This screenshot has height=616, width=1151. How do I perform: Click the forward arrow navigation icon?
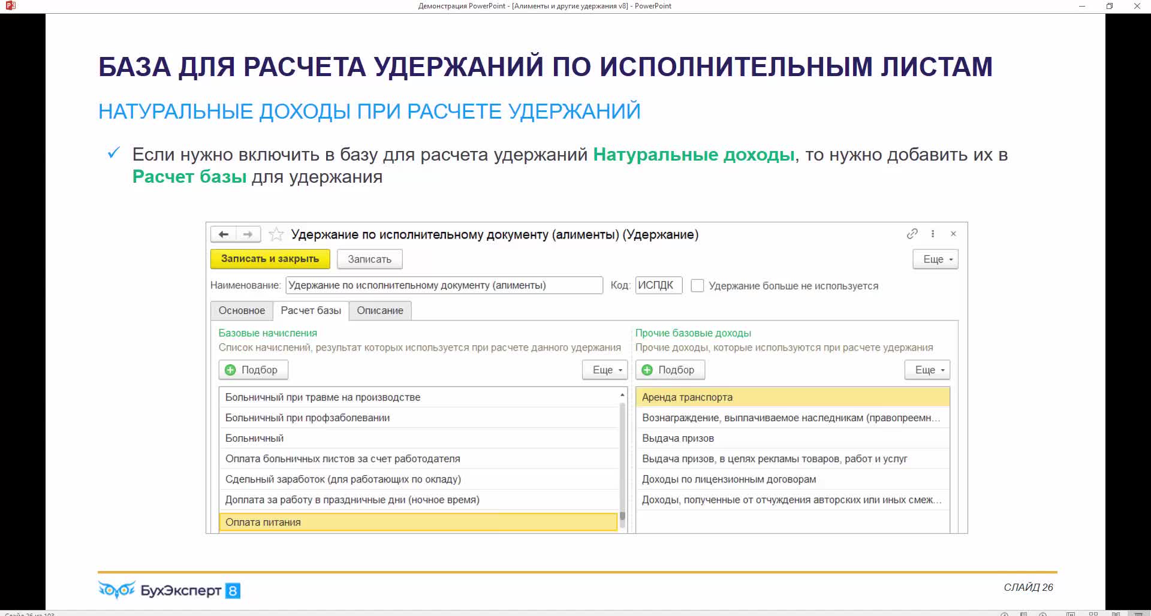(x=248, y=234)
